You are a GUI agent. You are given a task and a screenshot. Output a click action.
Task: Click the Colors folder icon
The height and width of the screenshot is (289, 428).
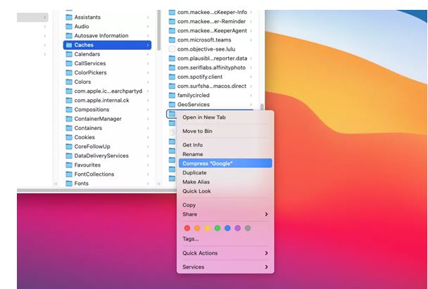pos(69,82)
